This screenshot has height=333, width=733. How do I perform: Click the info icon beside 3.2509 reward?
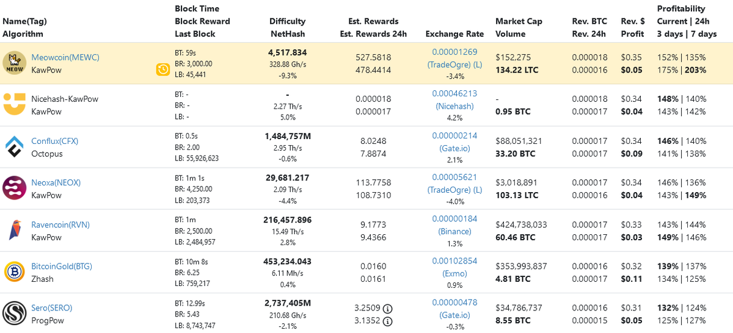[387, 308]
